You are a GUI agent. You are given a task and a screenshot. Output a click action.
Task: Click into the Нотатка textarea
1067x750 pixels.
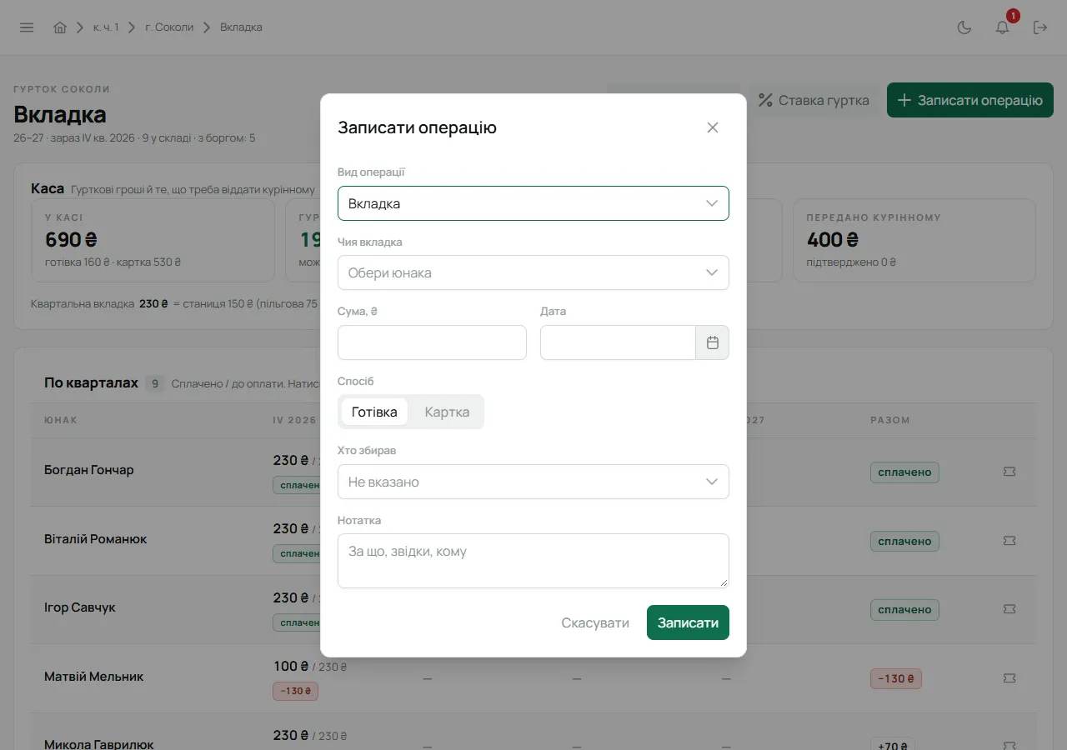tap(533, 561)
